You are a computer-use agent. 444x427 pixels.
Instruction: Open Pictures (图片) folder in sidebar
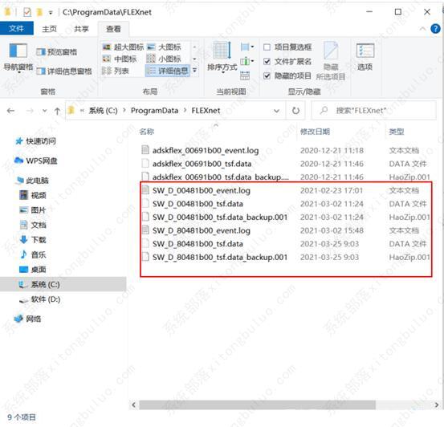[33, 210]
